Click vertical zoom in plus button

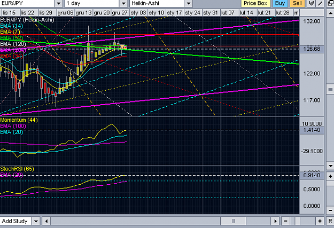(330, 176)
